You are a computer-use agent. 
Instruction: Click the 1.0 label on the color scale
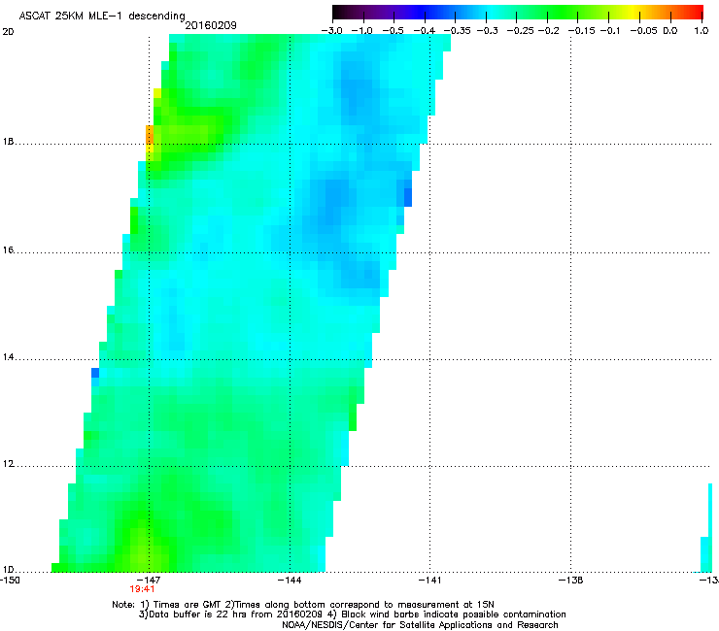pos(702,31)
